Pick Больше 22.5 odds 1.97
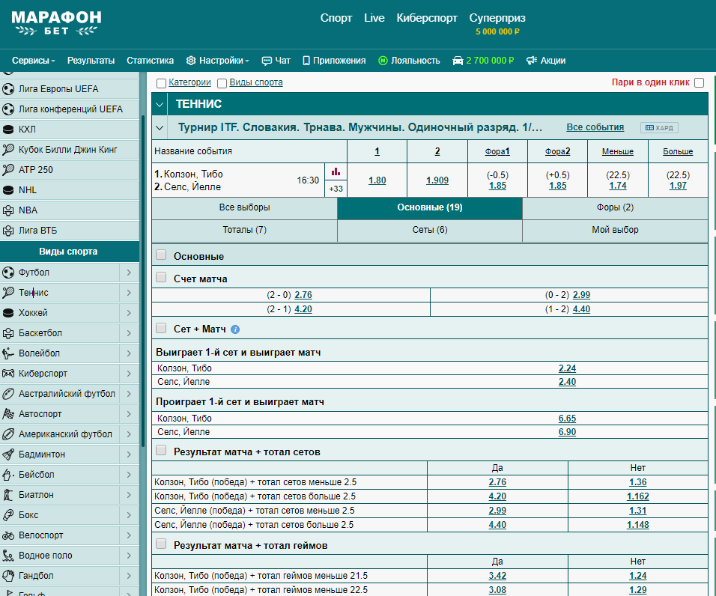Screen dimensions: 716x596 pos(678,186)
